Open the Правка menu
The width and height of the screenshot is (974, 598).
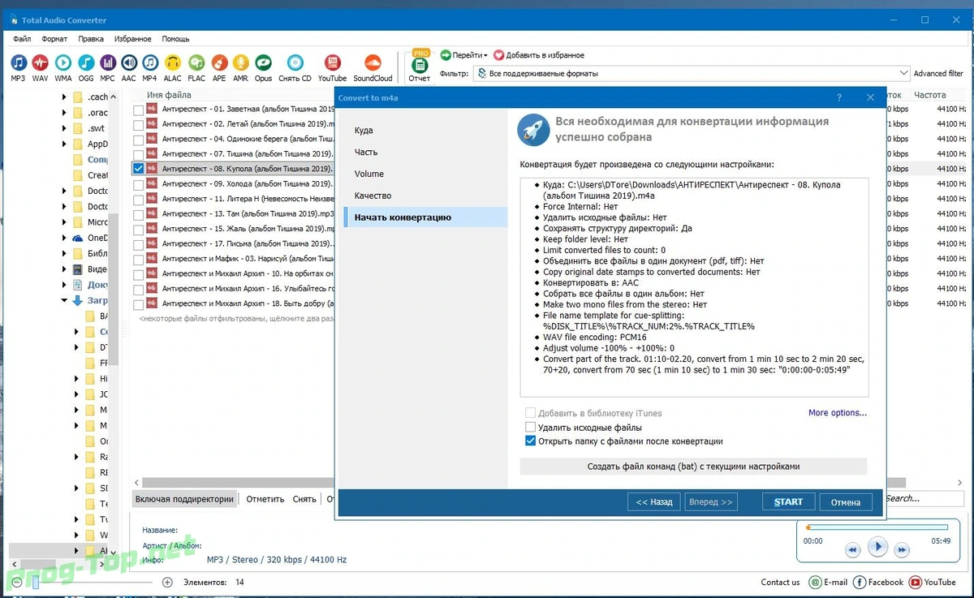pyautogui.click(x=91, y=39)
